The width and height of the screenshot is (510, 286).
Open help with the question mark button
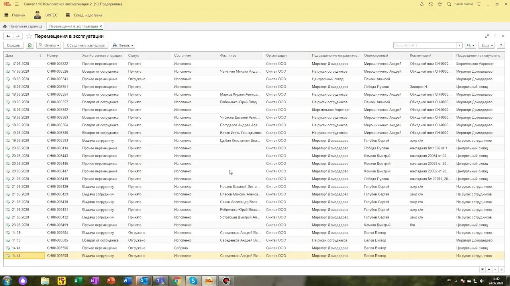(x=500, y=45)
